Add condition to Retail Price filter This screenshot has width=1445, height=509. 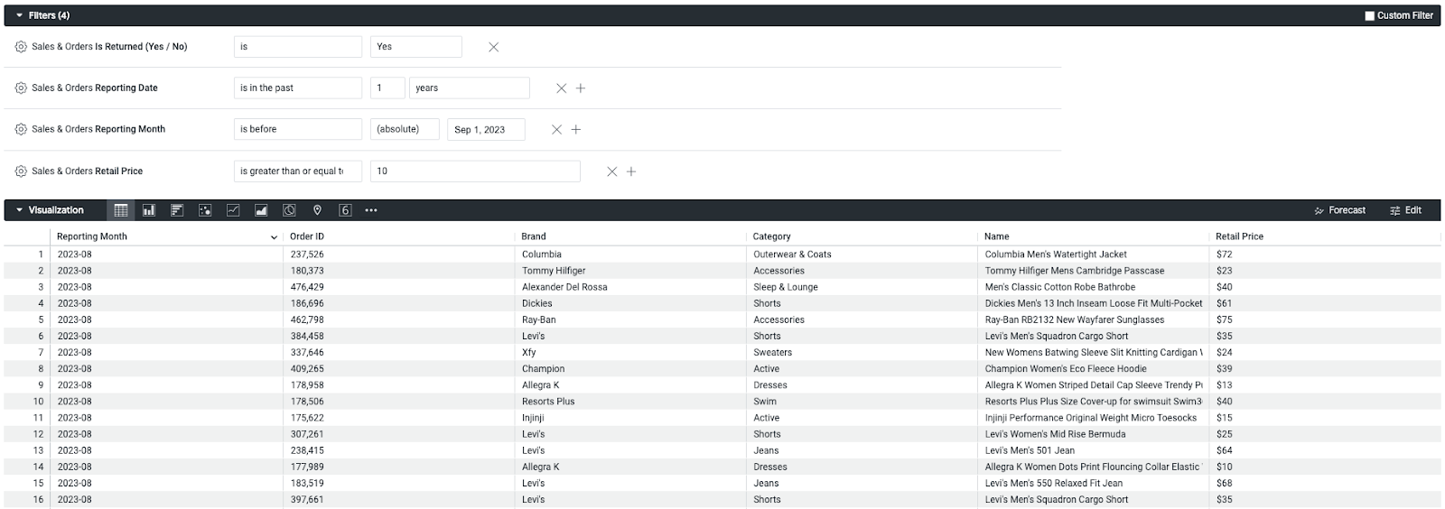(631, 171)
